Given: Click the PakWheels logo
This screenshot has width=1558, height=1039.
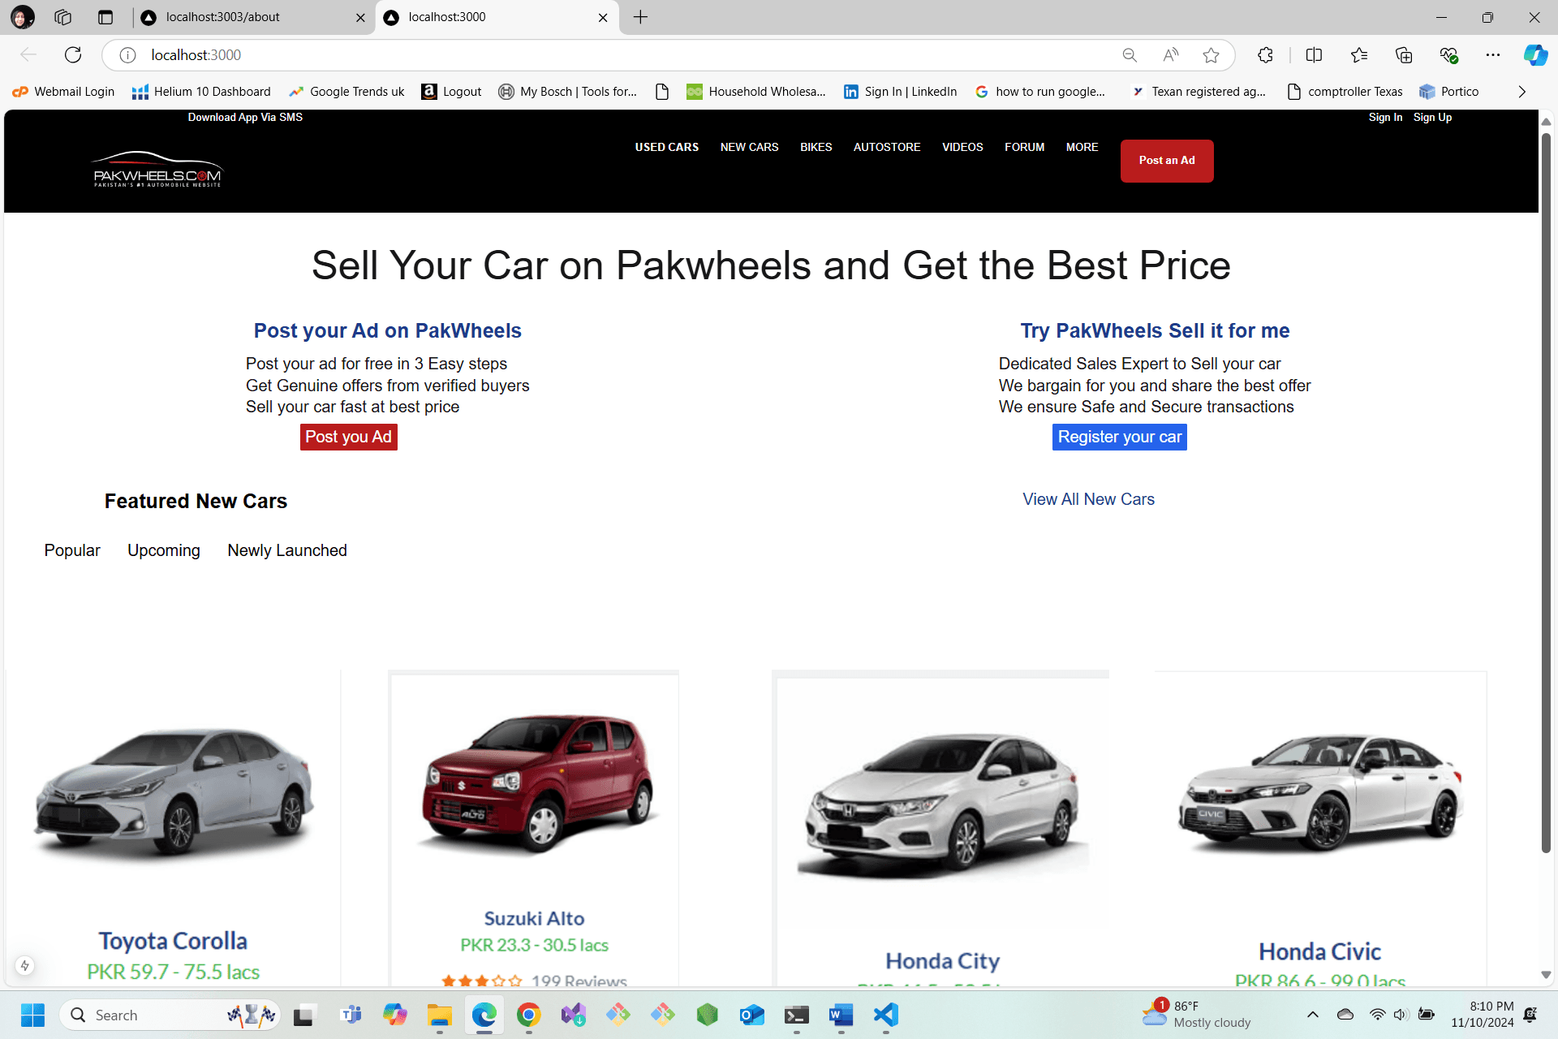Looking at the screenshot, I should pos(157,170).
